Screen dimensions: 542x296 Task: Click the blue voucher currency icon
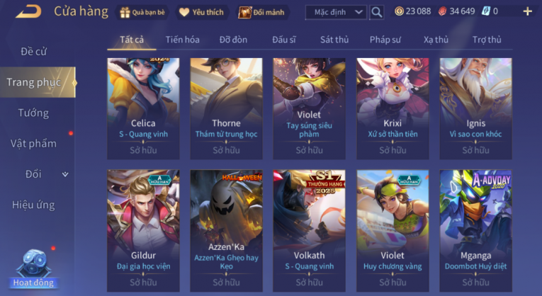pos(485,12)
